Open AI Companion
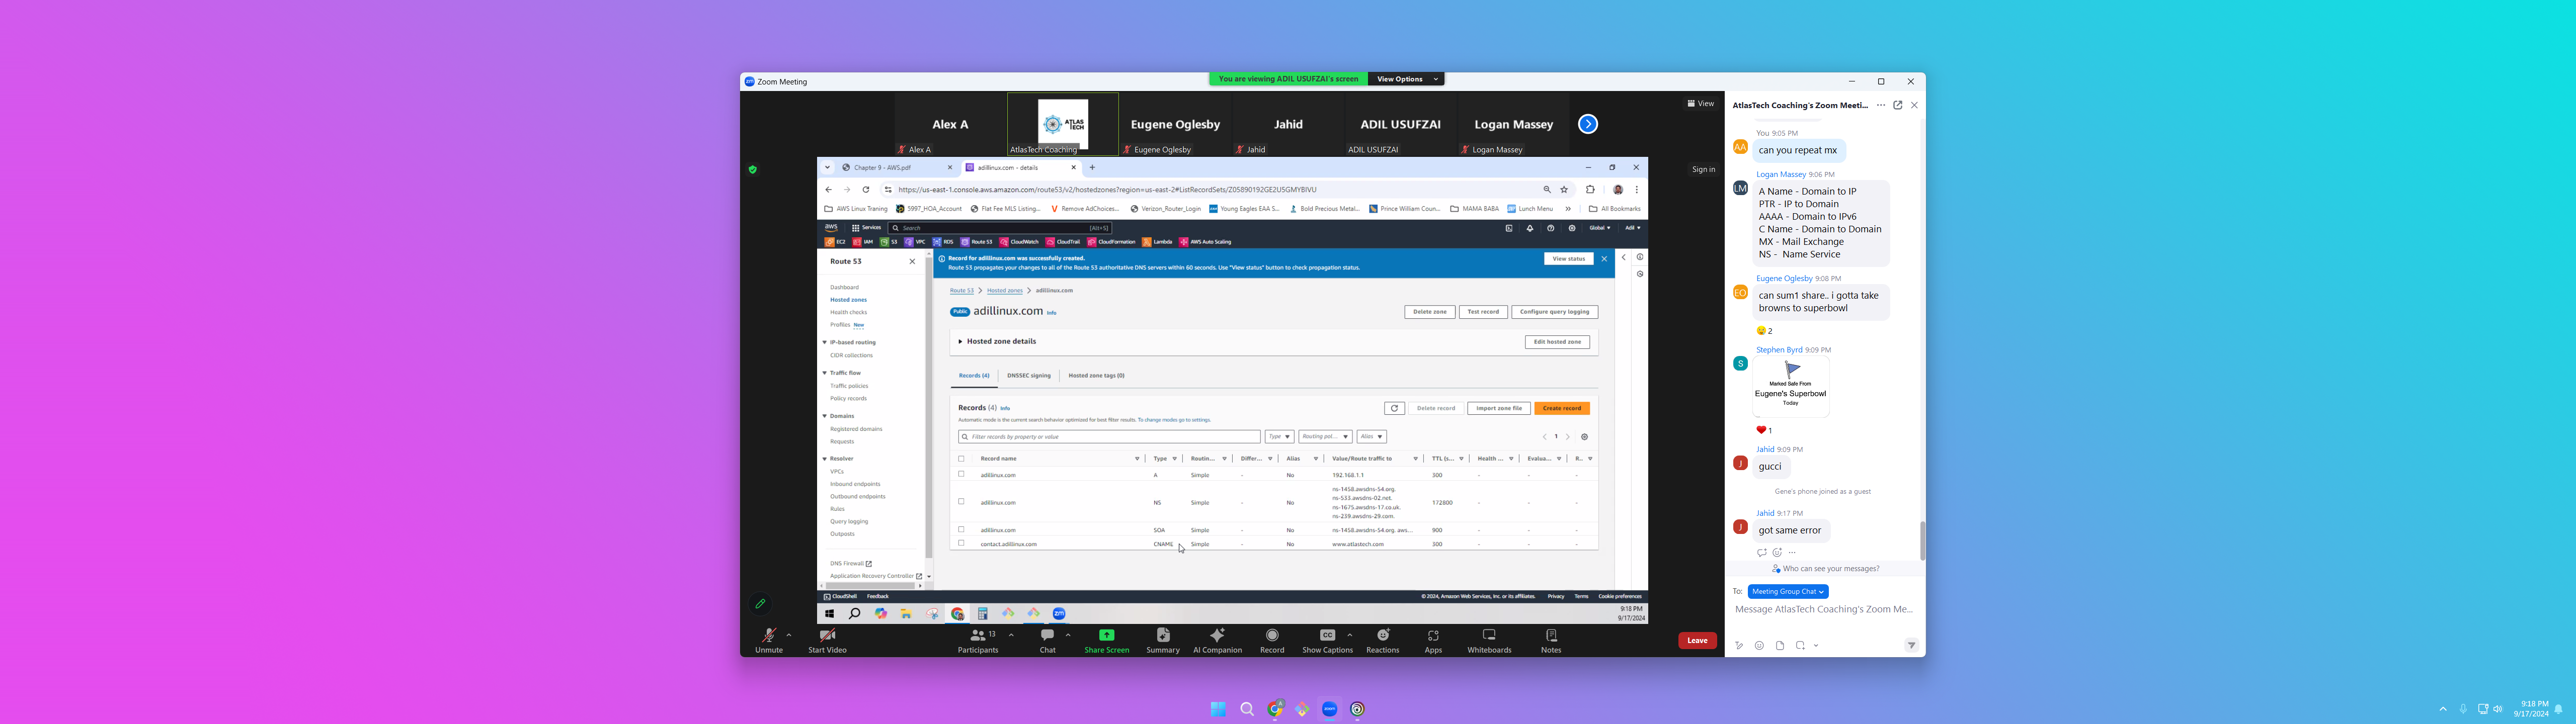 click(1217, 636)
